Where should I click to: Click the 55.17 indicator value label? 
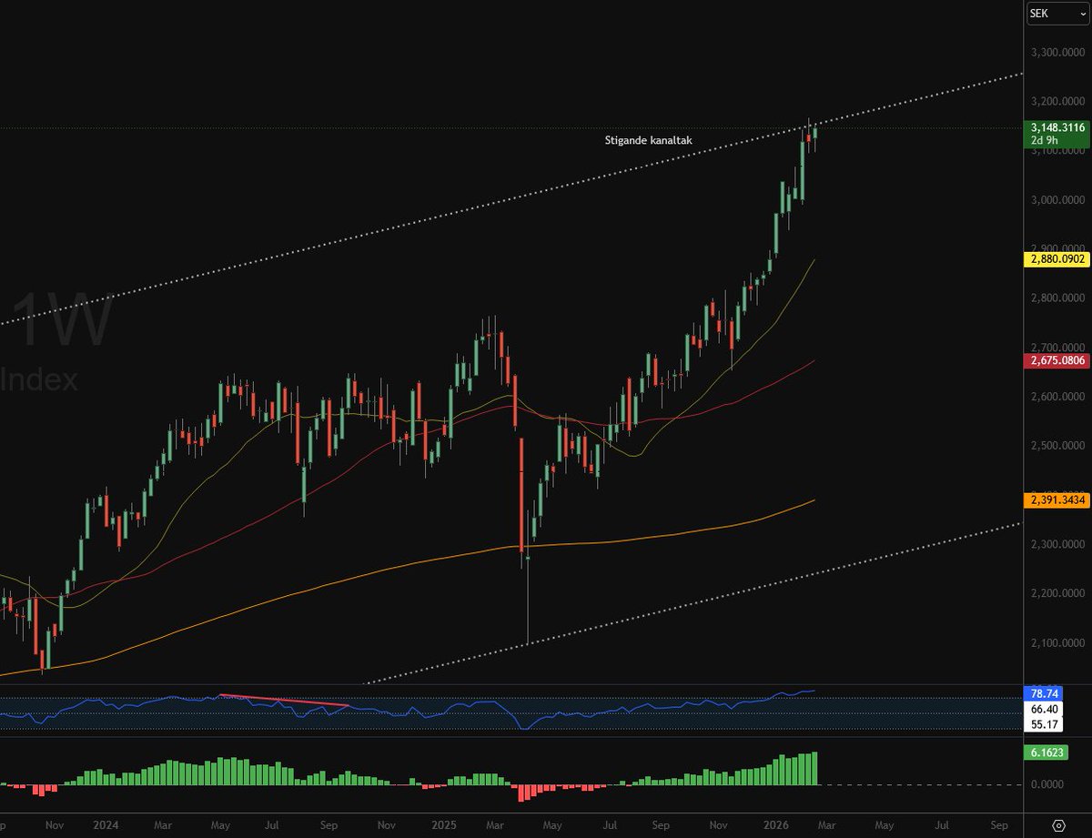[x=1042, y=725]
